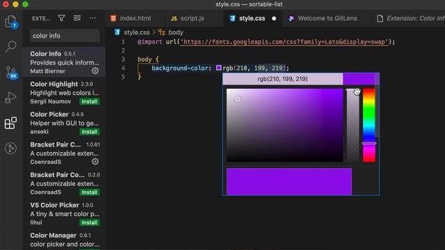Select the VS Color Picker extension entry

(64, 213)
